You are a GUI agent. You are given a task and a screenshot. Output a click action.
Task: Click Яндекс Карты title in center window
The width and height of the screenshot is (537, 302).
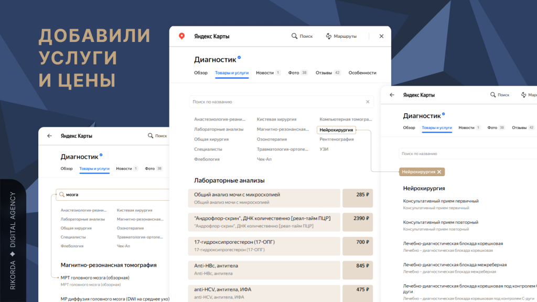tap(212, 36)
